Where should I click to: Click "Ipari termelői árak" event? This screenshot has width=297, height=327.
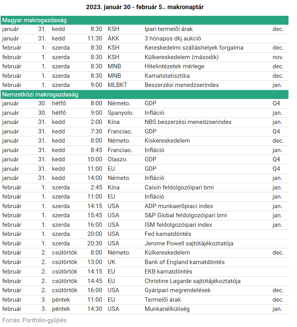169,29
